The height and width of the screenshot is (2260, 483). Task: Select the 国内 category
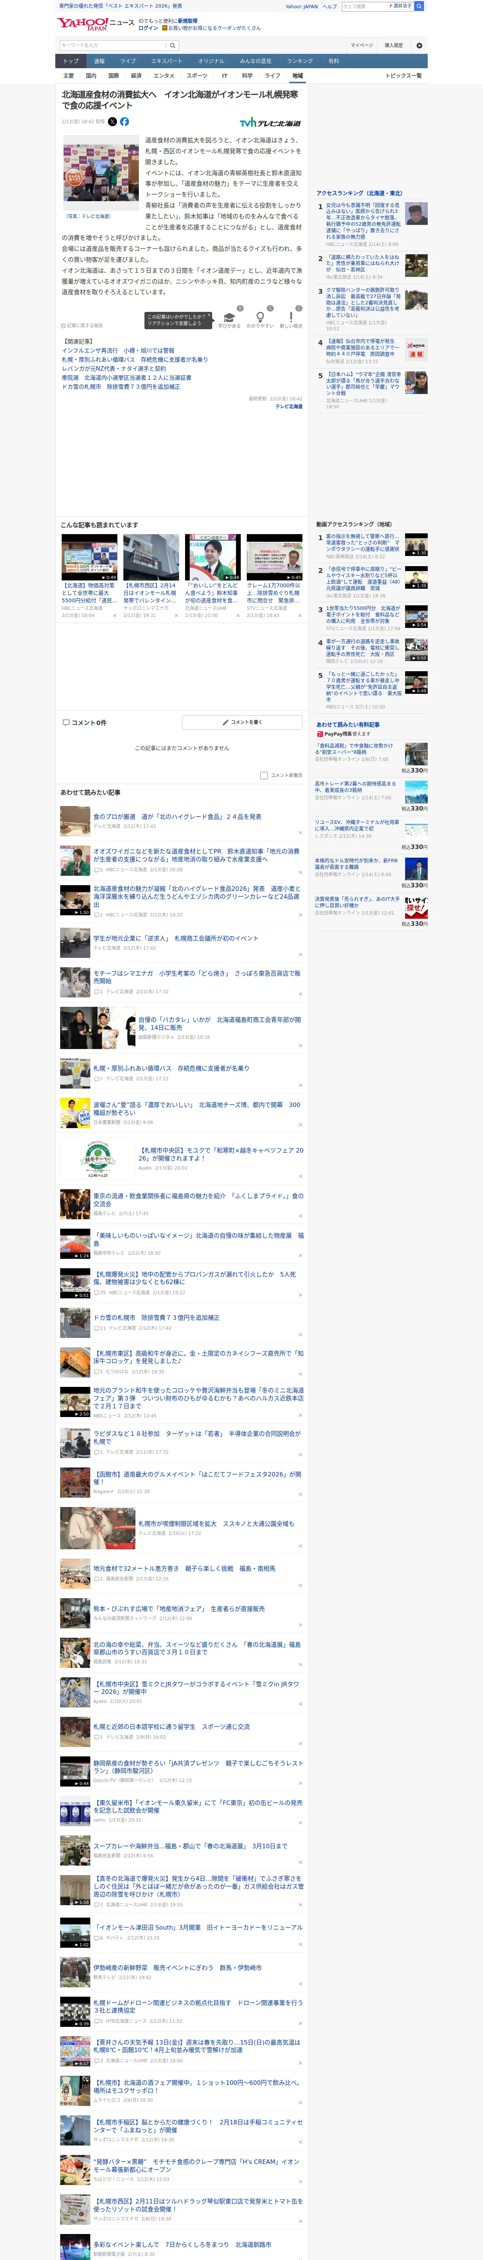click(x=90, y=75)
